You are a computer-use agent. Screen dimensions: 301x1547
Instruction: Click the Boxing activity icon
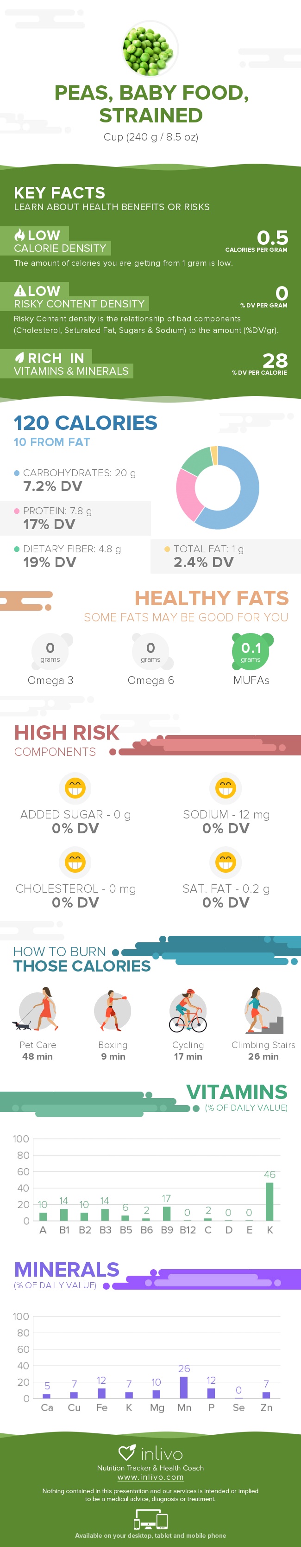coord(112,1010)
